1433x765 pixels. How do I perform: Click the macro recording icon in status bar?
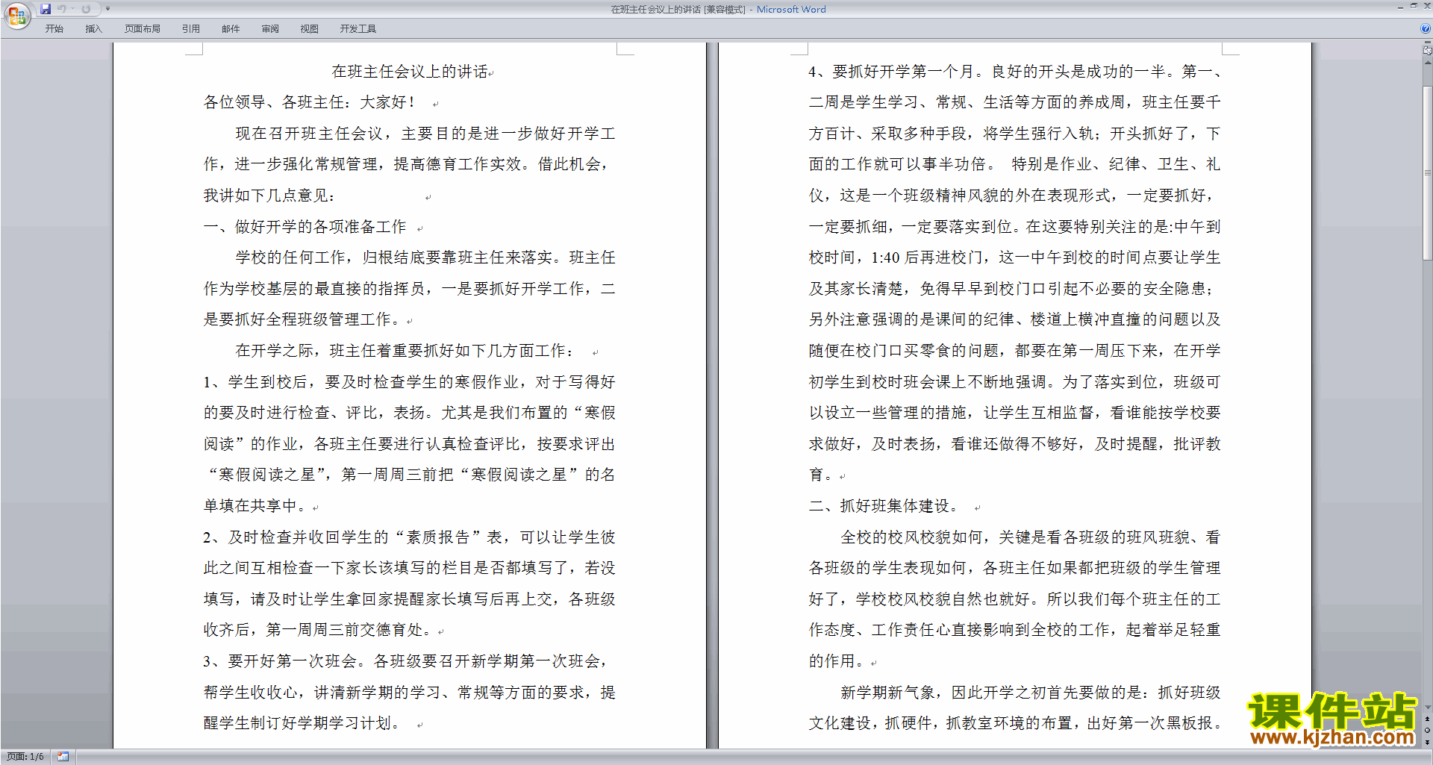pos(63,757)
